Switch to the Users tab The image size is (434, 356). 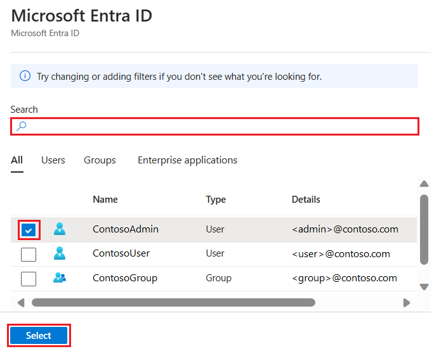coord(53,160)
